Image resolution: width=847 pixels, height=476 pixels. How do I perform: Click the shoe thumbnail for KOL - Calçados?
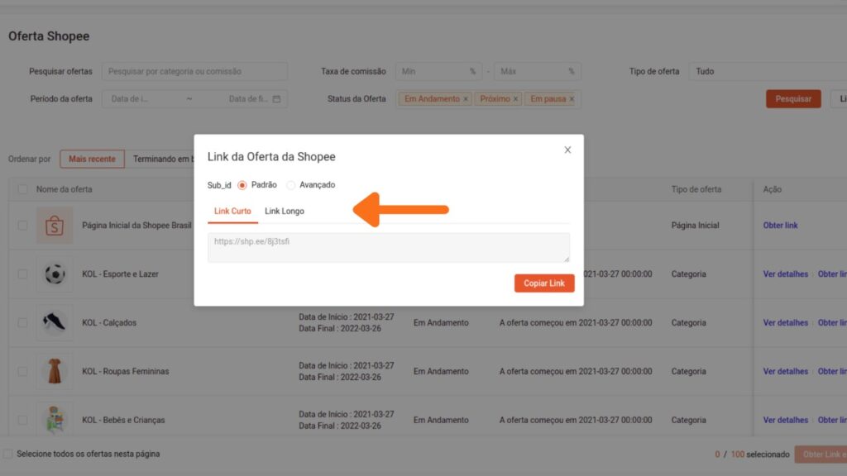tap(54, 323)
